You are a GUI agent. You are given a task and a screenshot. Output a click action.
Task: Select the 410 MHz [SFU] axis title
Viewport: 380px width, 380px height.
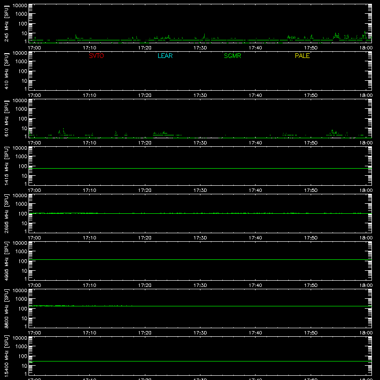tap(6, 71)
